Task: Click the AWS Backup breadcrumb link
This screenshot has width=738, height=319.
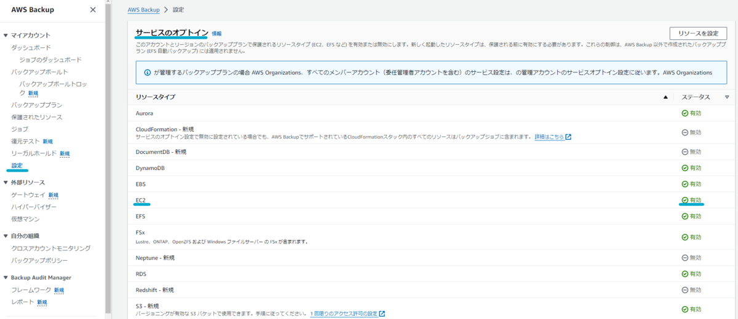Action: tap(144, 10)
